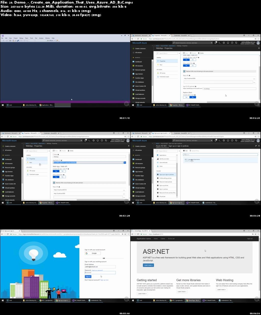Switch to Dashboard browser tab in 00:02:20 frame
261x315 pixels.
(141, 35)
